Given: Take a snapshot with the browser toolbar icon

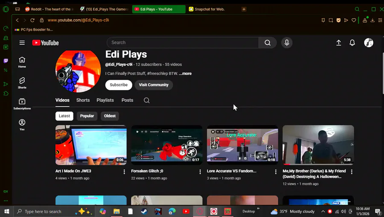Looking at the screenshot, I should click(331, 20).
